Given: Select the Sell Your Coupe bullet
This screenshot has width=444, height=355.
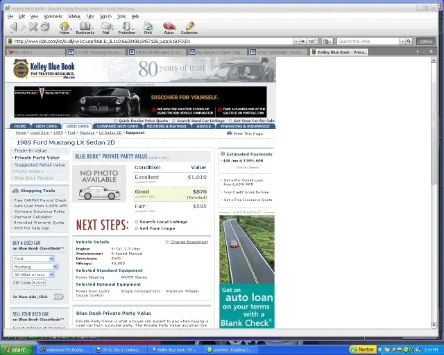Looking at the screenshot, I should pos(137,228).
